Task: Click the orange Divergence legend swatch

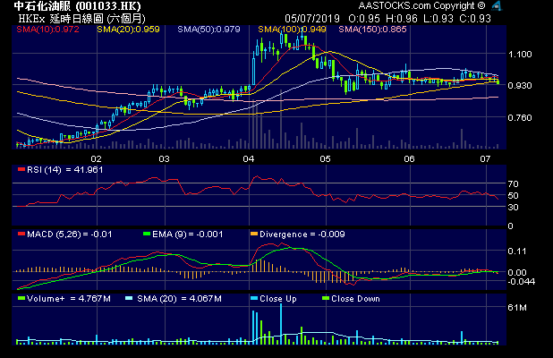Action: [x=254, y=234]
